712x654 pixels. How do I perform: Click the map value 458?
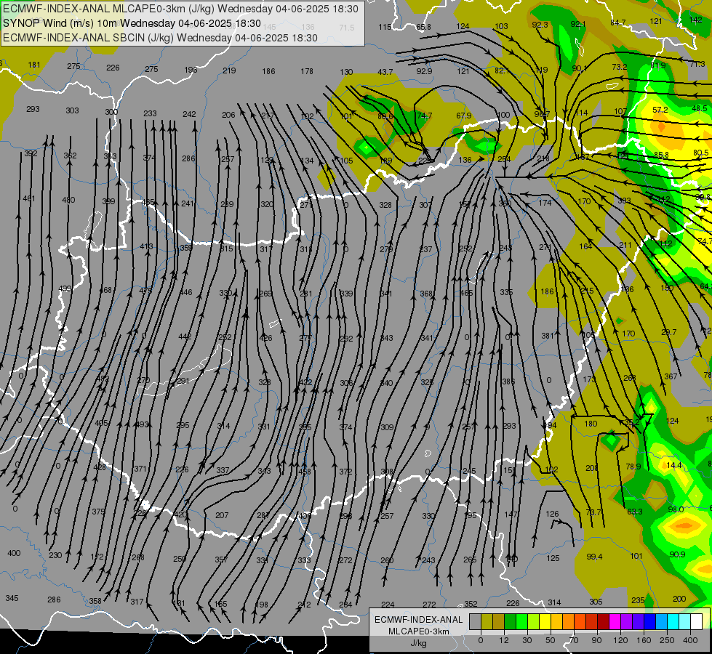tap(305, 472)
